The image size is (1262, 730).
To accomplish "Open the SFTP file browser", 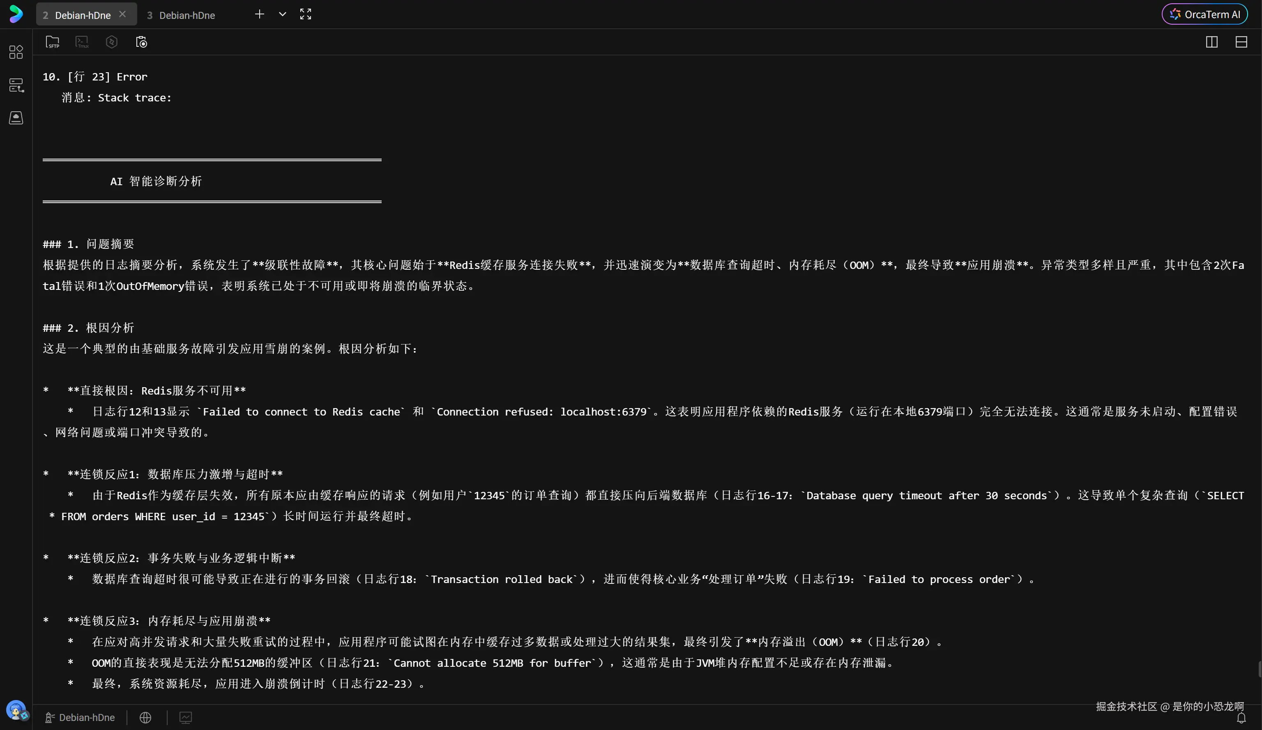I will [x=52, y=42].
